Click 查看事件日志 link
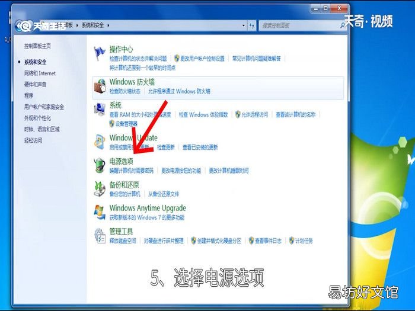The width and height of the screenshot is (415, 311). click(x=268, y=241)
